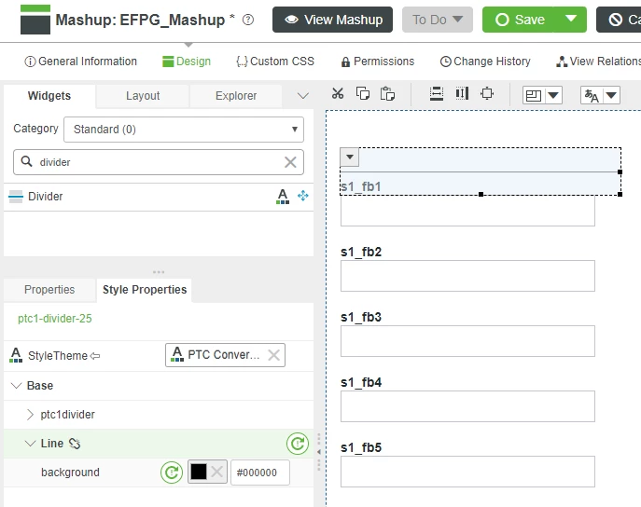The image size is (641, 507).
Task: Click the s1_fb2 input box on canvas
Action: (467, 276)
